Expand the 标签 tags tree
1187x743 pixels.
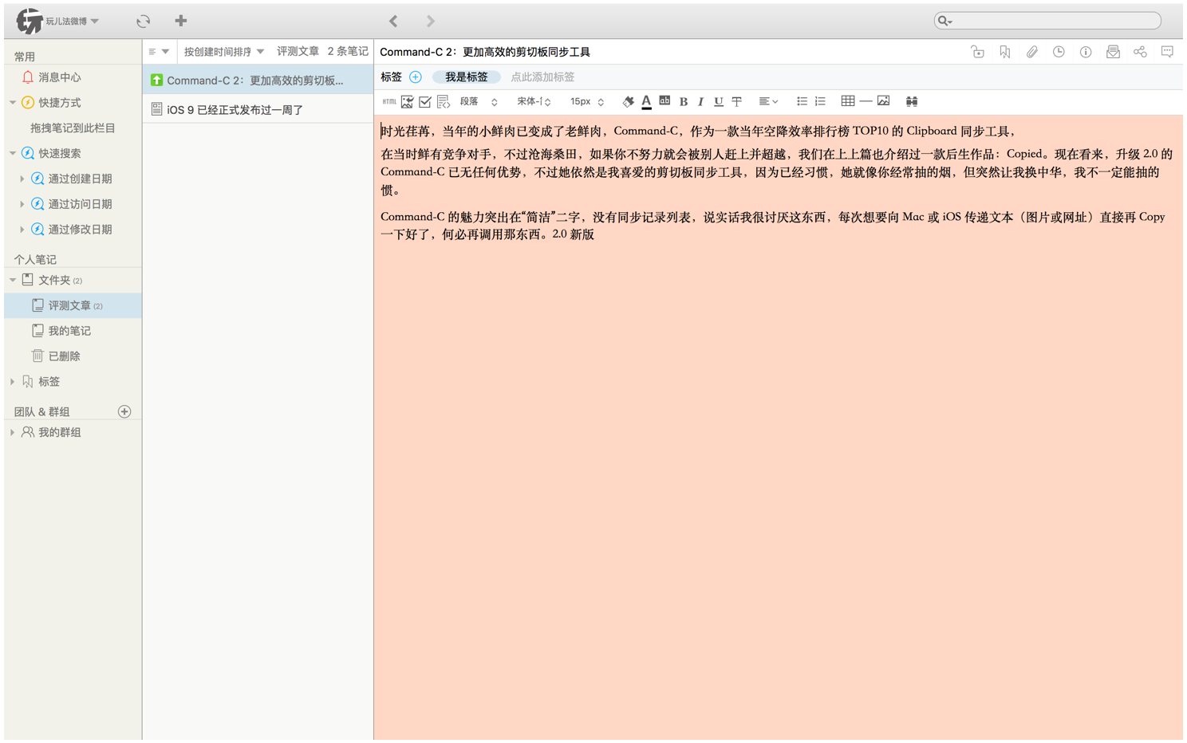13,382
